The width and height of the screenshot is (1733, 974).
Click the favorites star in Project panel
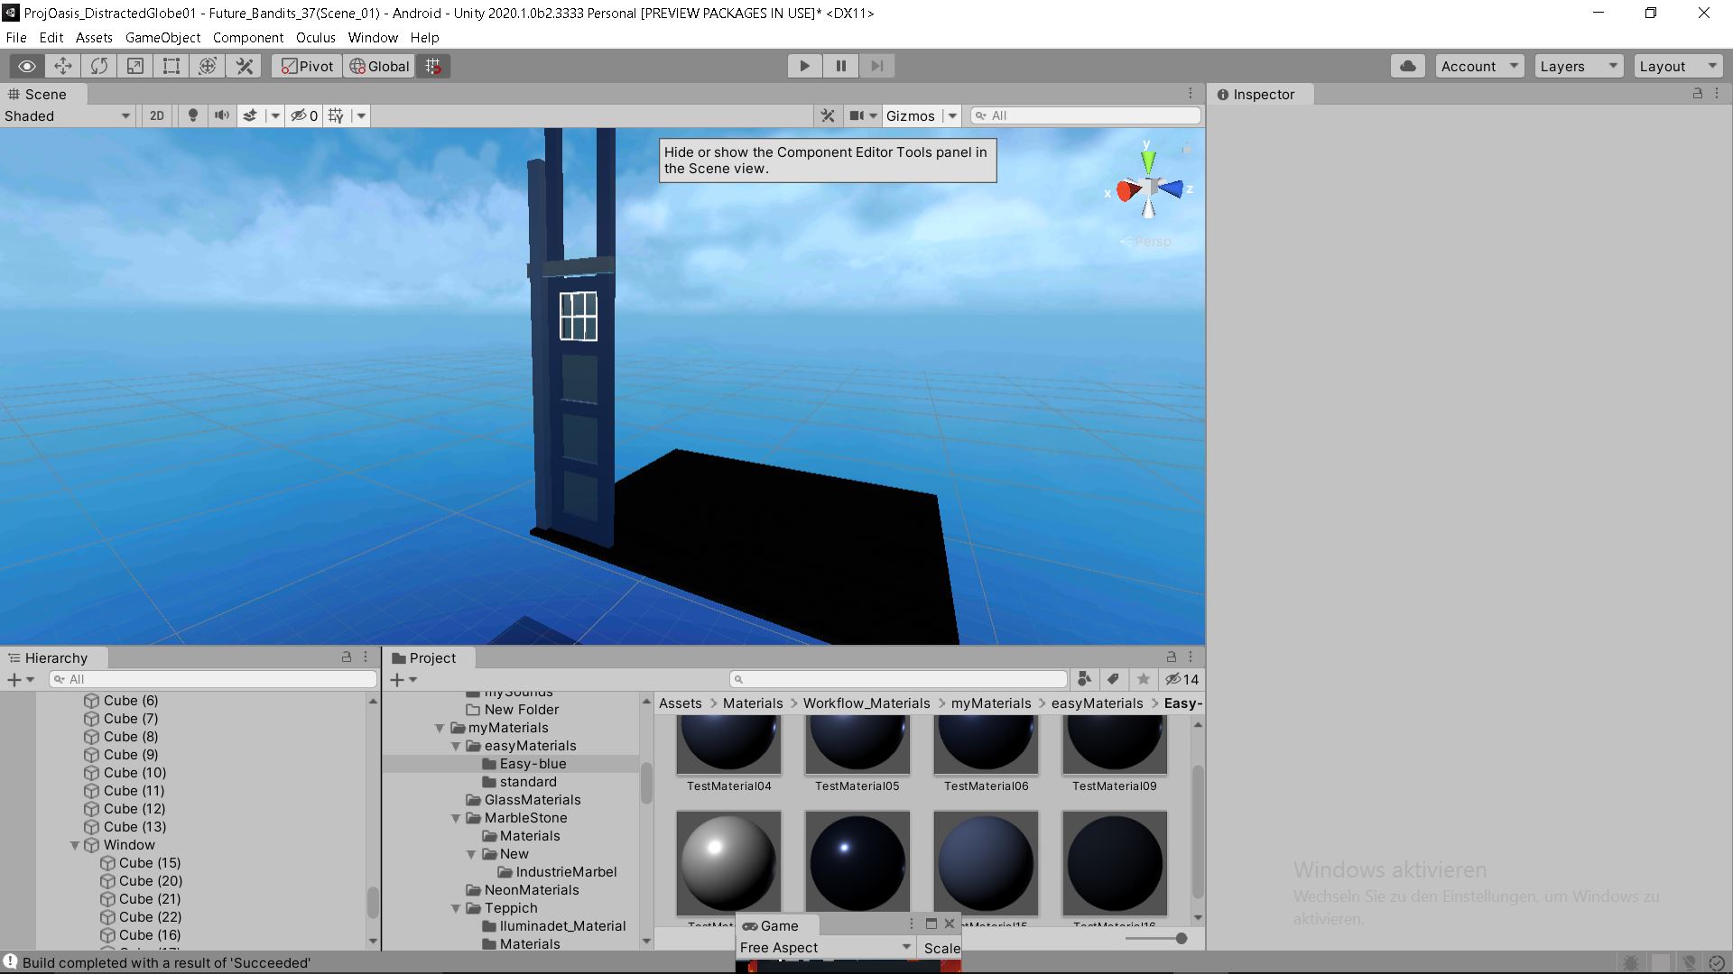1144,679
